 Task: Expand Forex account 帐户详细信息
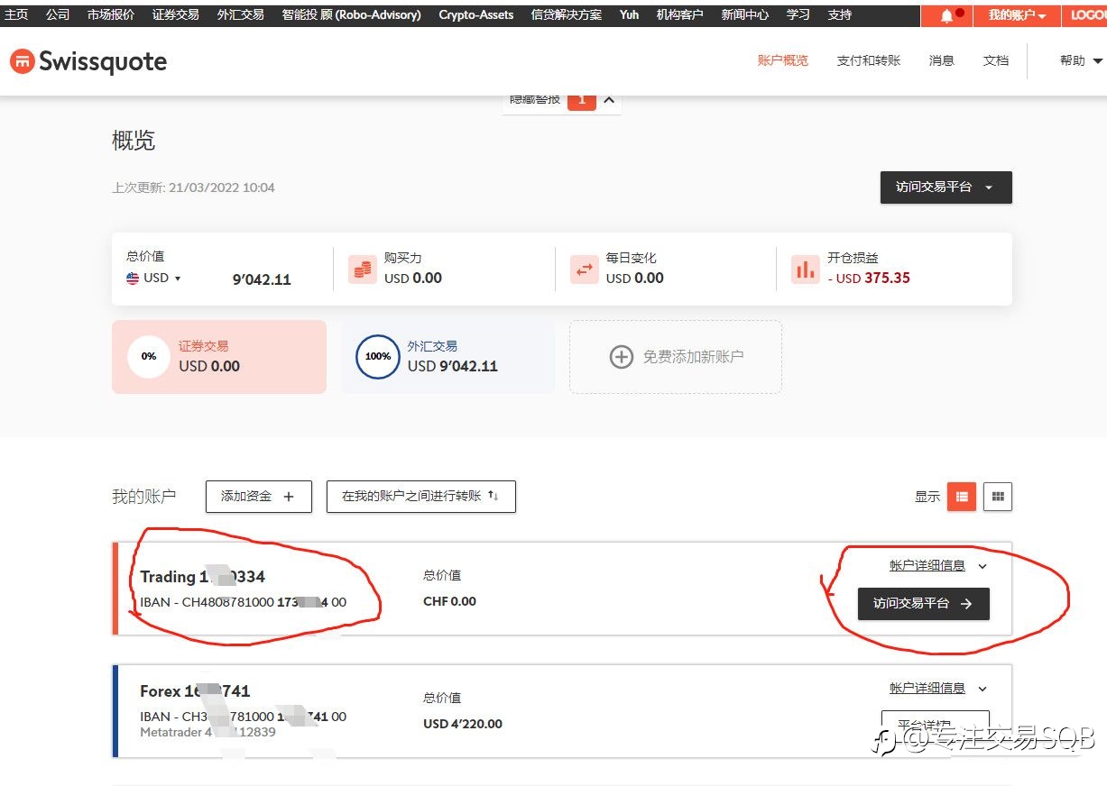939,689
